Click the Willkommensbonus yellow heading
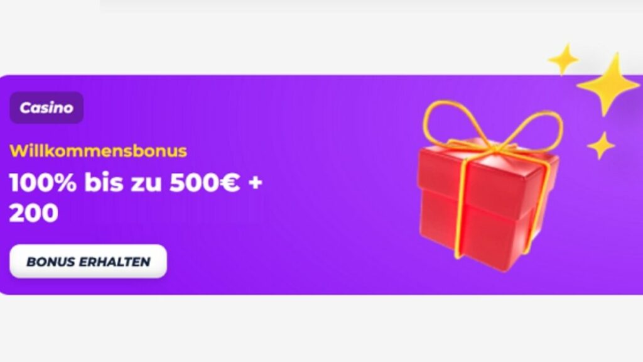643x362 pixels. [99, 151]
